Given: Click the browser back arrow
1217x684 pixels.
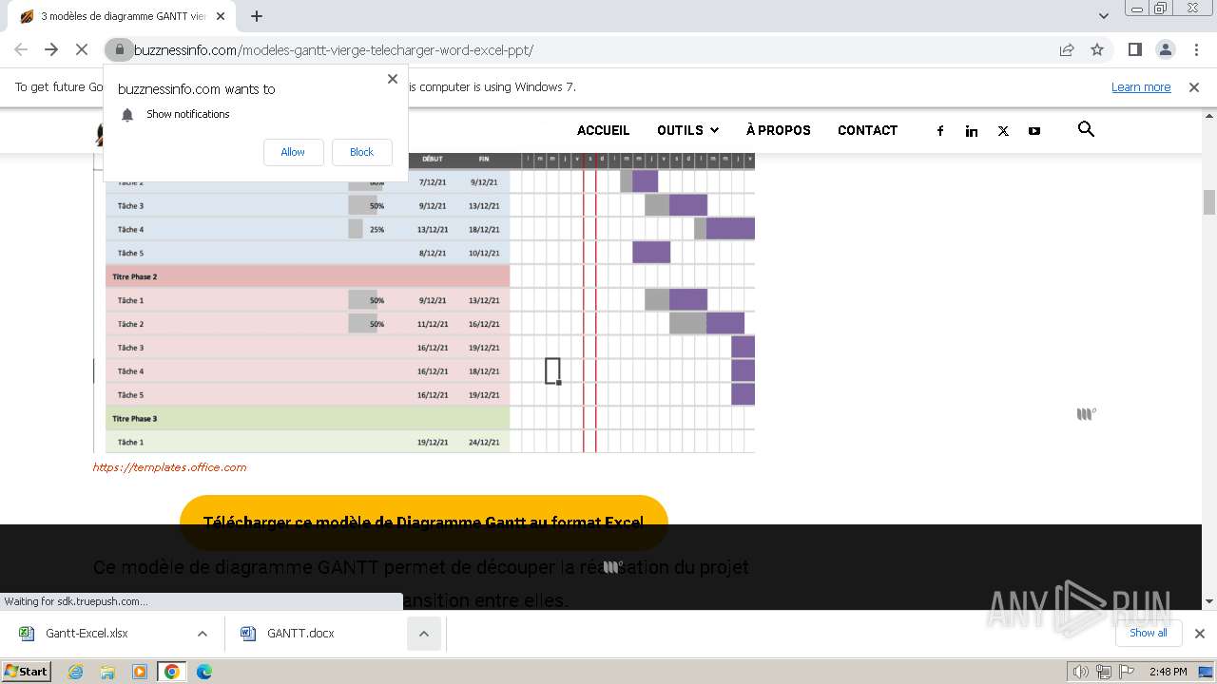Looking at the screenshot, I should [x=21, y=49].
